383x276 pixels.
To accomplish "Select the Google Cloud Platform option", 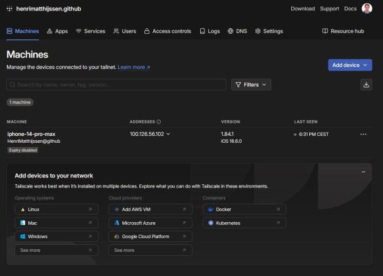I will [x=150, y=237].
